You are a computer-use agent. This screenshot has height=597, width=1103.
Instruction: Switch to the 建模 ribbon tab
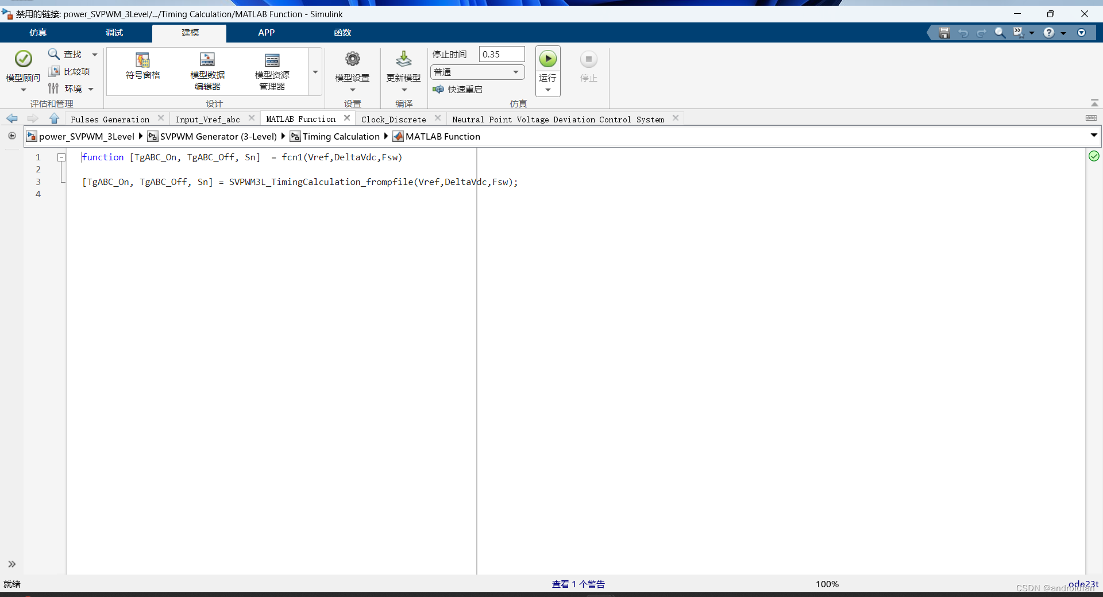[190, 33]
